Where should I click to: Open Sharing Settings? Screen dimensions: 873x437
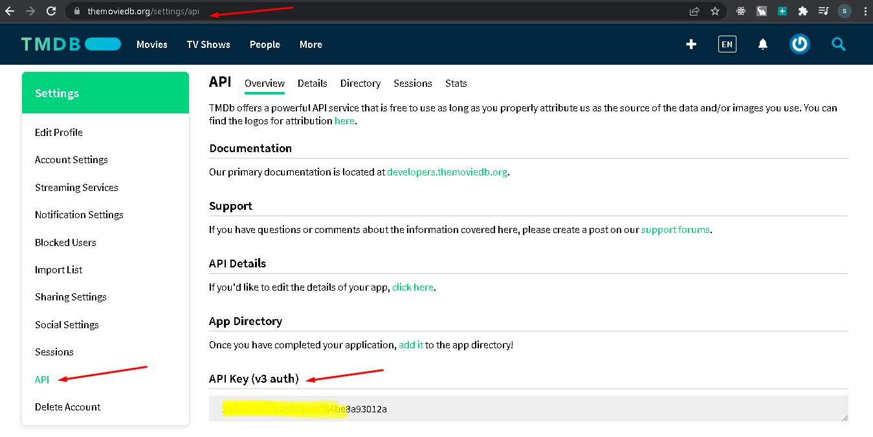click(71, 297)
